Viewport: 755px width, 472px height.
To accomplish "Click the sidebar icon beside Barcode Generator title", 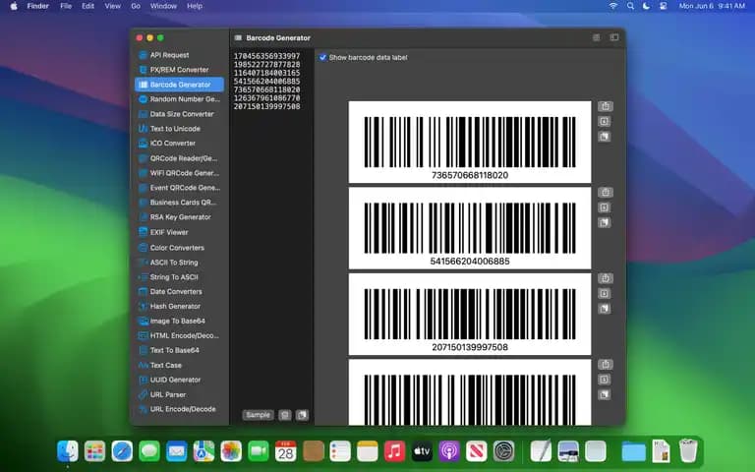I will pyautogui.click(x=238, y=37).
